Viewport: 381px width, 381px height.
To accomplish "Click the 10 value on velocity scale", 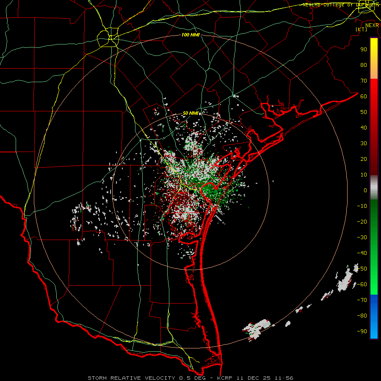I will [364, 175].
